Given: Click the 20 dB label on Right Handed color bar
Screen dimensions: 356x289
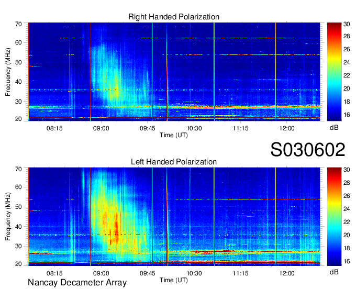Looking at the screenshot, I should pyautogui.click(x=347, y=88).
